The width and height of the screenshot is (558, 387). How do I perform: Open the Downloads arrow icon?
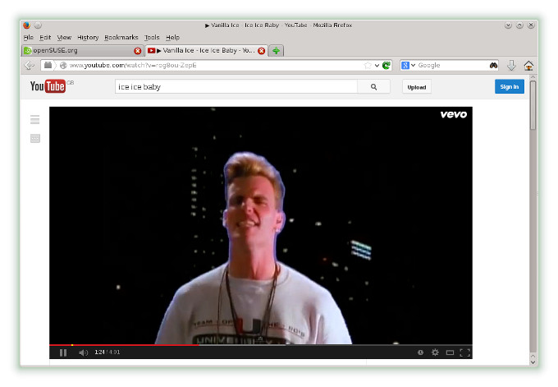(511, 65)
